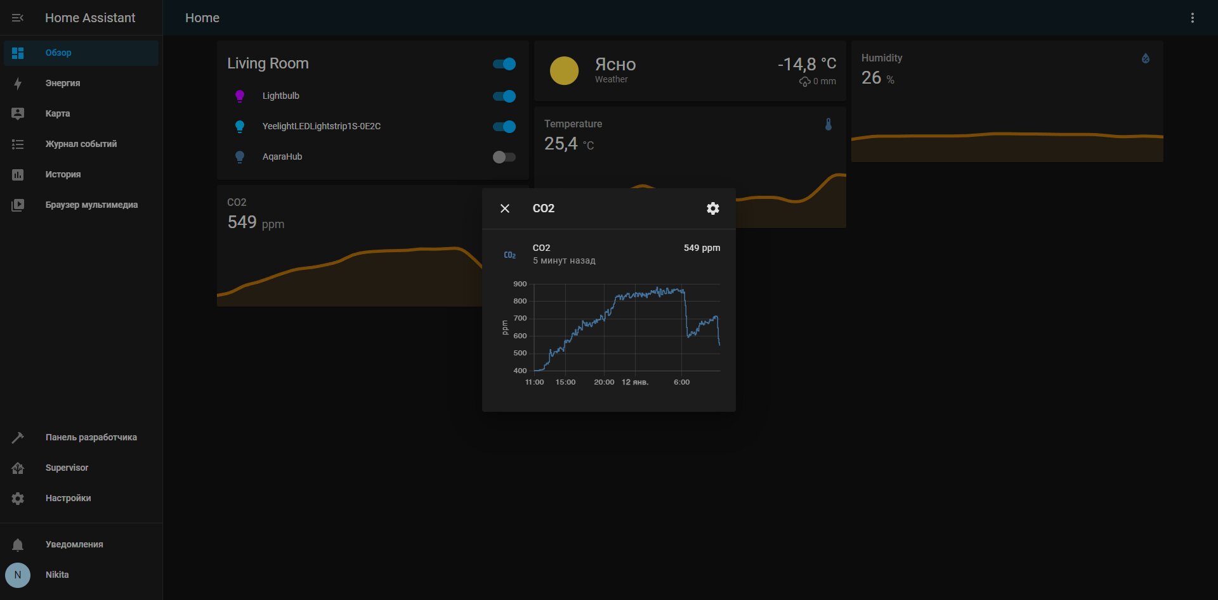Open the three-dot overflow menu

pyautogui.click(x=1193, y=18)
